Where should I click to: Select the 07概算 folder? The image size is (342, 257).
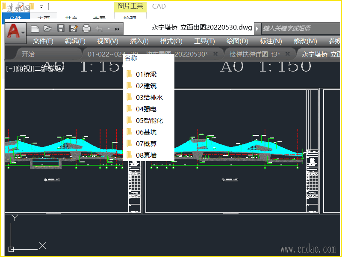coord(146,144)
